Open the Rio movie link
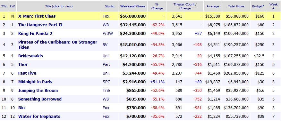Viewport: 281px width, 121px height. click(x=21, y=108)
